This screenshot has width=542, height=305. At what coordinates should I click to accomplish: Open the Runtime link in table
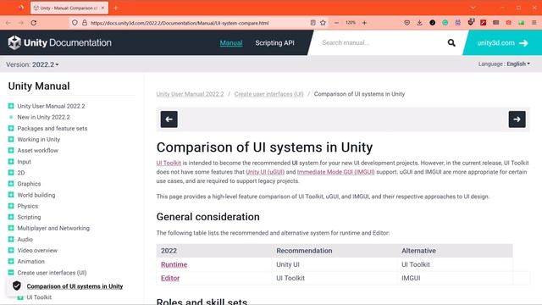tap(174, 264)
